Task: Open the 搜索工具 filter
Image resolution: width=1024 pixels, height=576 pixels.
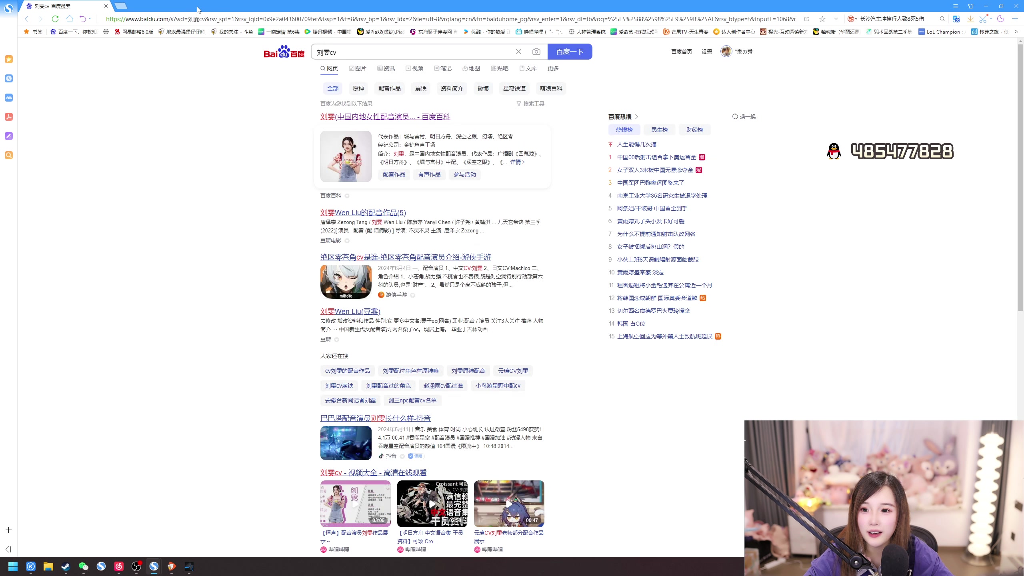Action: coord(530,104)
